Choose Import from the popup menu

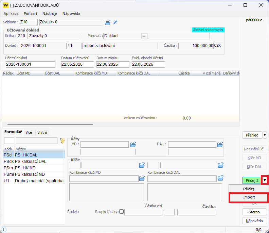click(x=249, y=197)
